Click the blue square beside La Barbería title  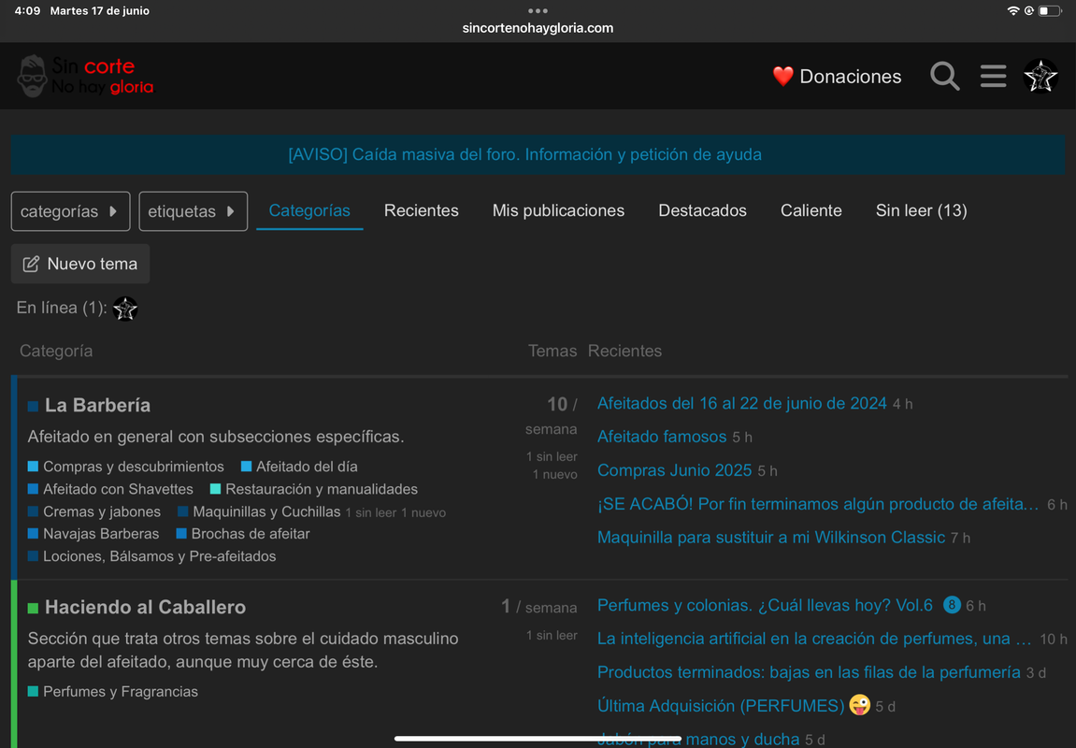33,406
